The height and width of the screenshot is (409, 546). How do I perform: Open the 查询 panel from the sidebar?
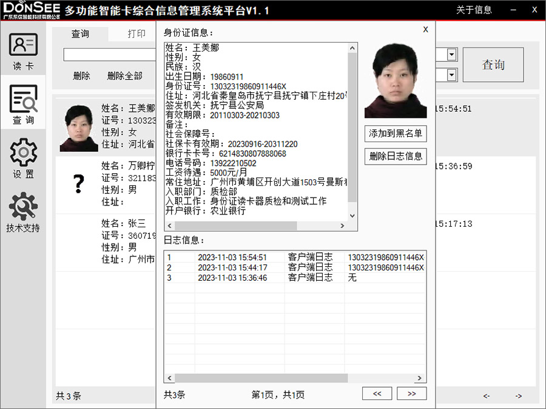[x=23, y=105]
